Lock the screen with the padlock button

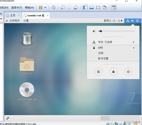113,72
